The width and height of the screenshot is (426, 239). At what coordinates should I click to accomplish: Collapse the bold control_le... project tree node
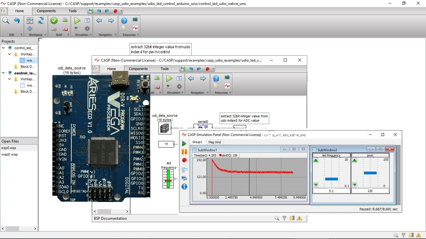coord(3,73)
